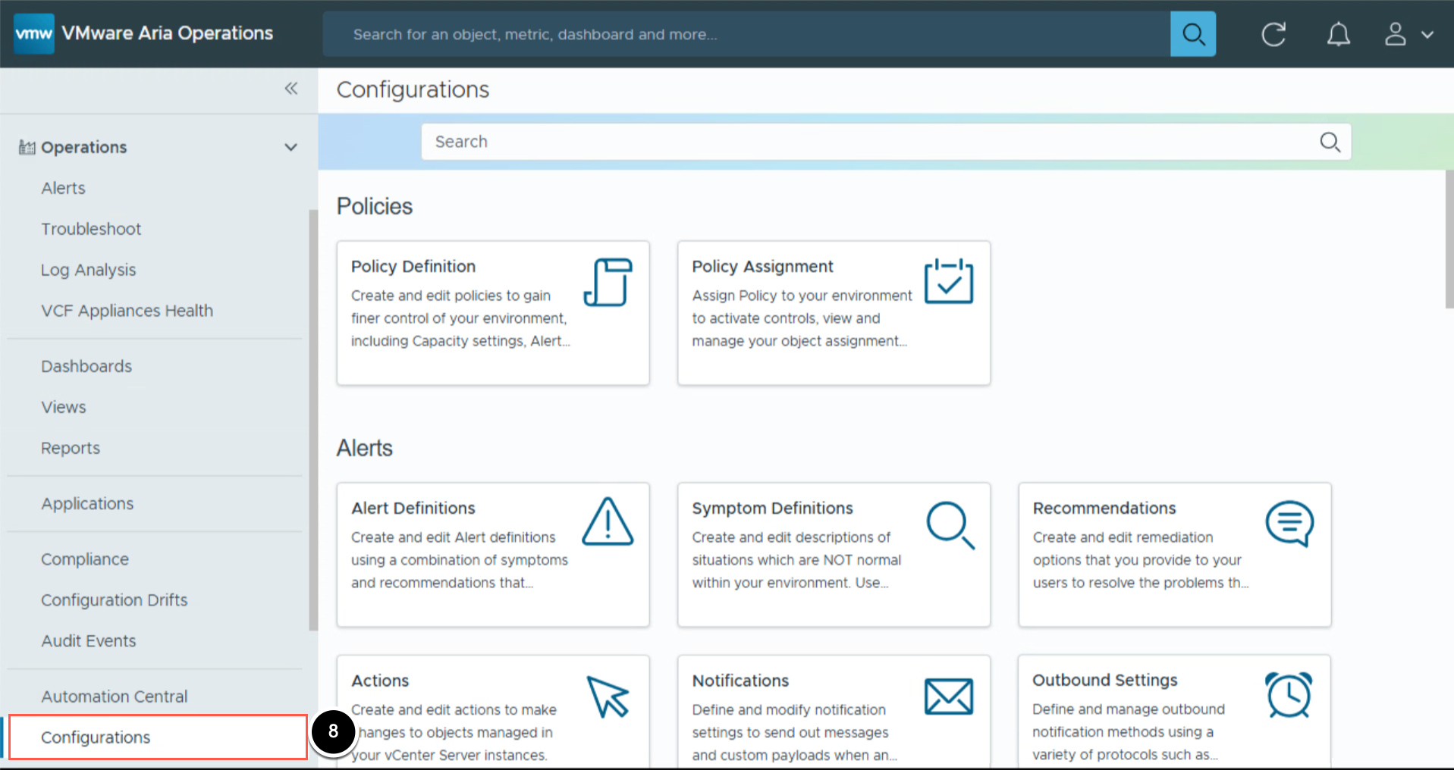
Task: Click the Alert Definitions warning triangle icon
Action: click(x=608, y=522)
